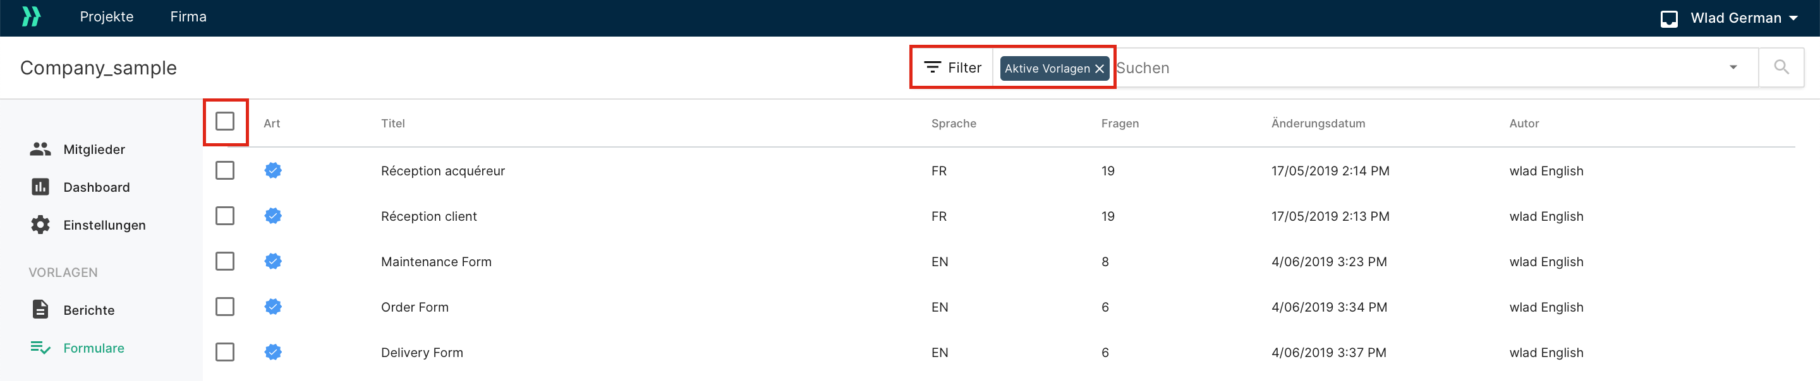Expand the search field dropdown arrow

(x=1732, y=67)
